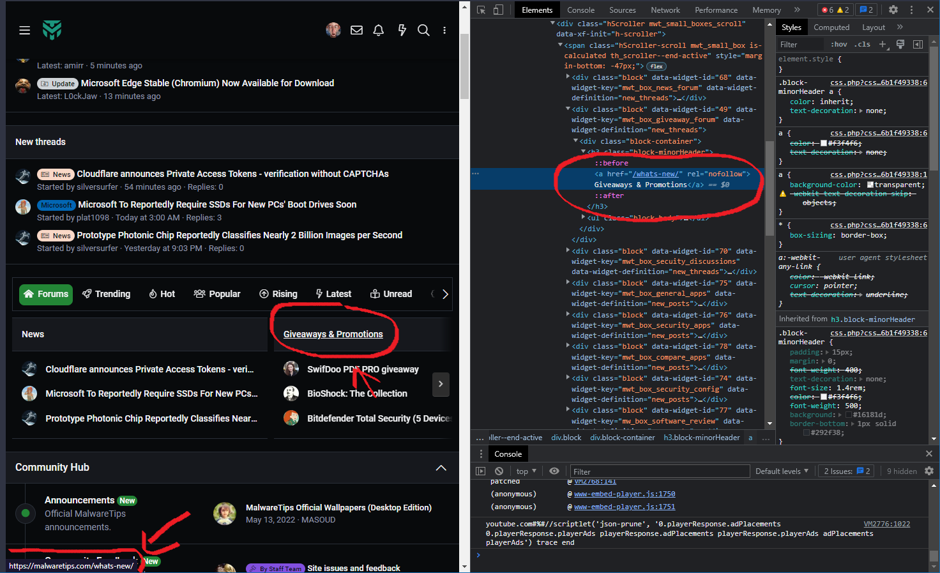940x573 pixels.
Task: Show next forum navigation tabs arrow
Action: 445,294
